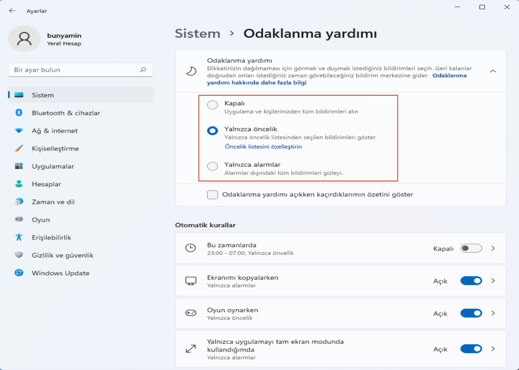The height and width of the screenshot is (370, 519).
Task: Open full screen mode rule chevron
Action: [493, 349]
